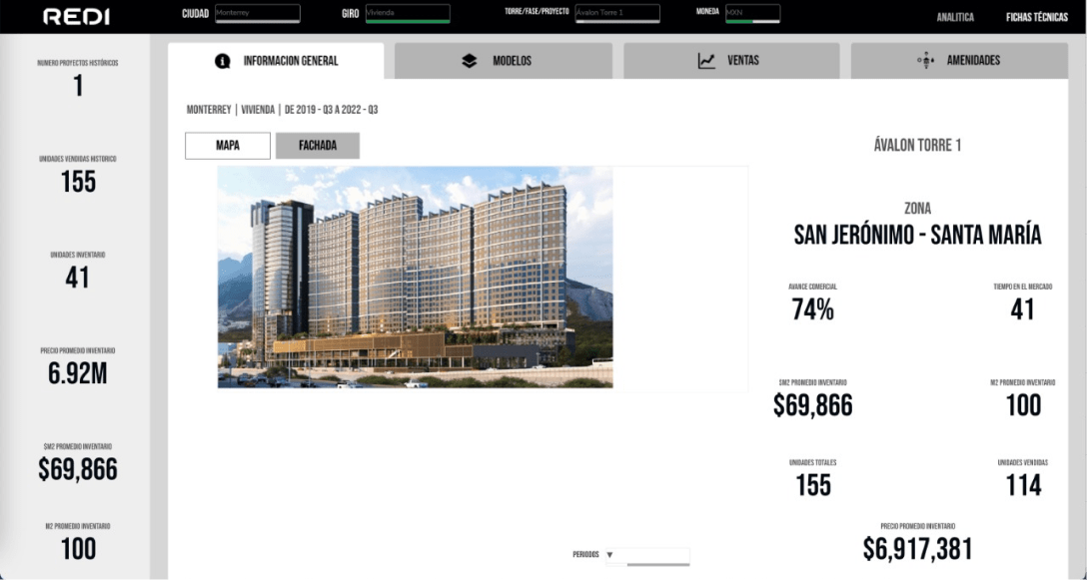Click the REDI logo
This screenshot has width=1087, height=580.
(76, 17)
